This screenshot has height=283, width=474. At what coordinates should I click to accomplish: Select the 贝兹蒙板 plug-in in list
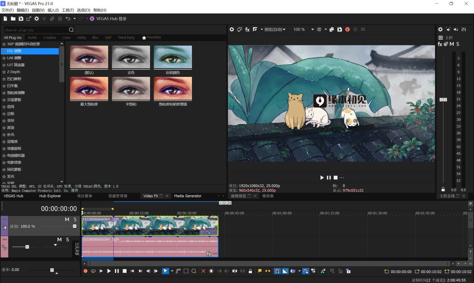[14, 100]
